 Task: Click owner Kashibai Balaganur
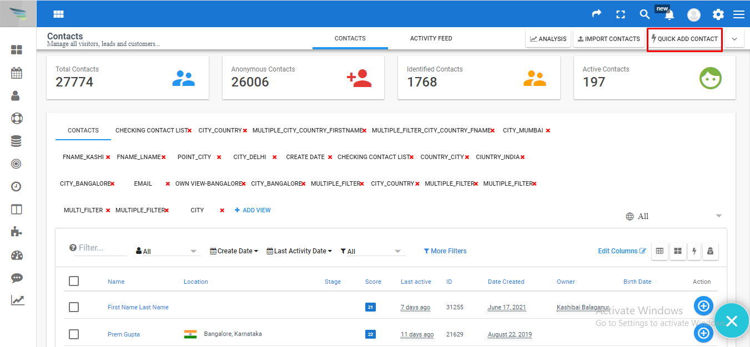tap(583, 307)
